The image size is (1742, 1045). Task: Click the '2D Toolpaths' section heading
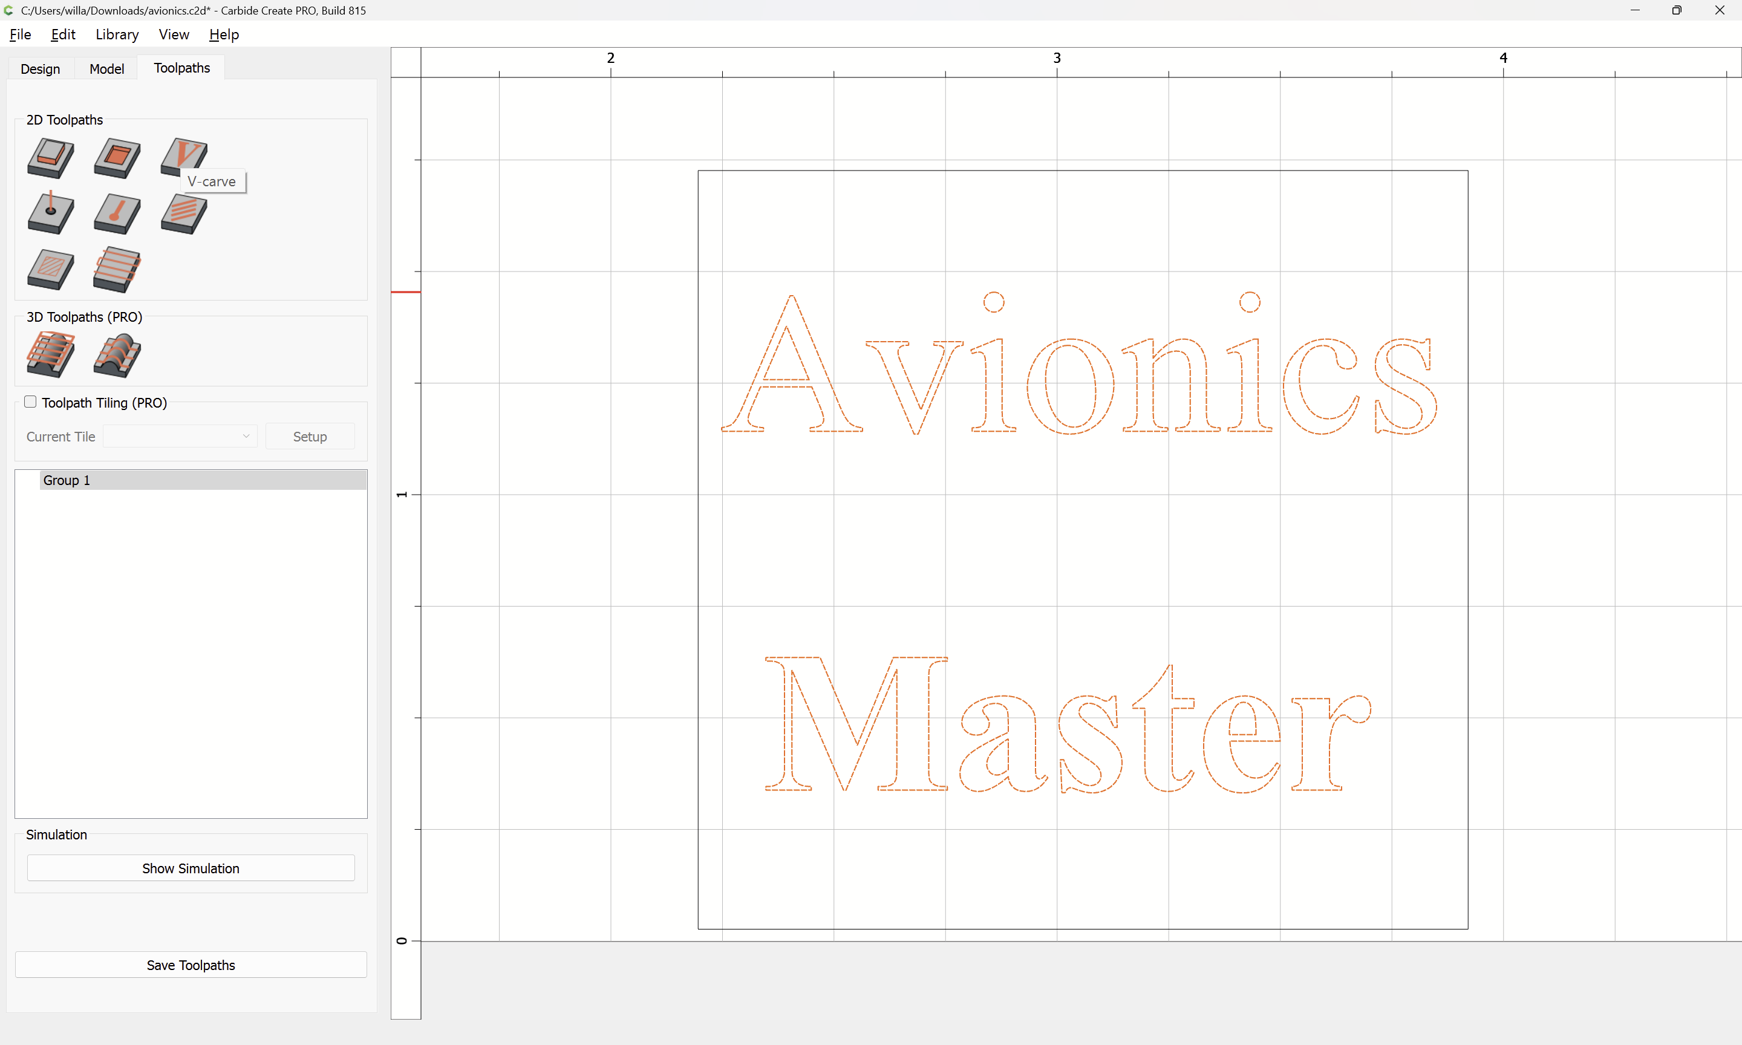point(65,120)
